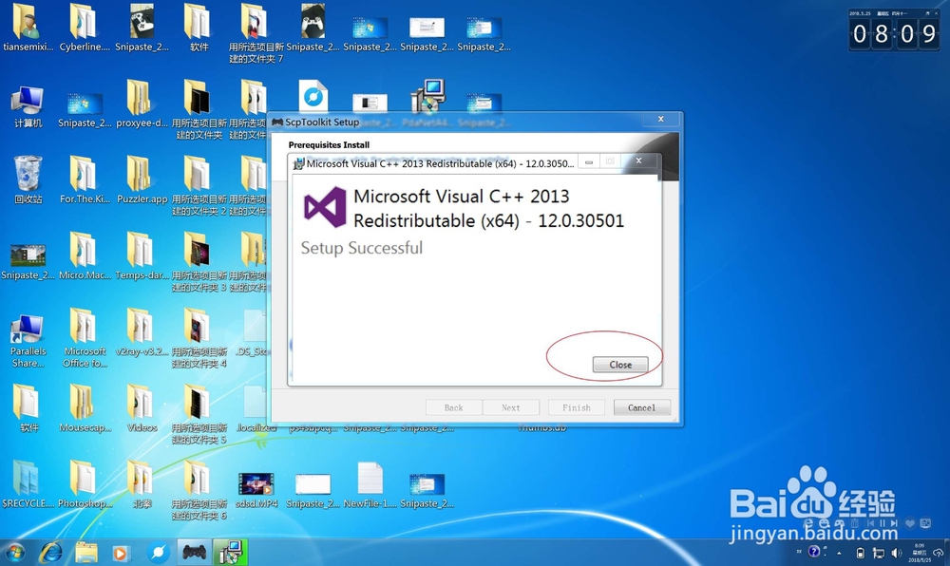This screenshot has height=566, width=950.
Task: Open folder 用所选项目新建的文件夹 3
Action: (199, 262)
